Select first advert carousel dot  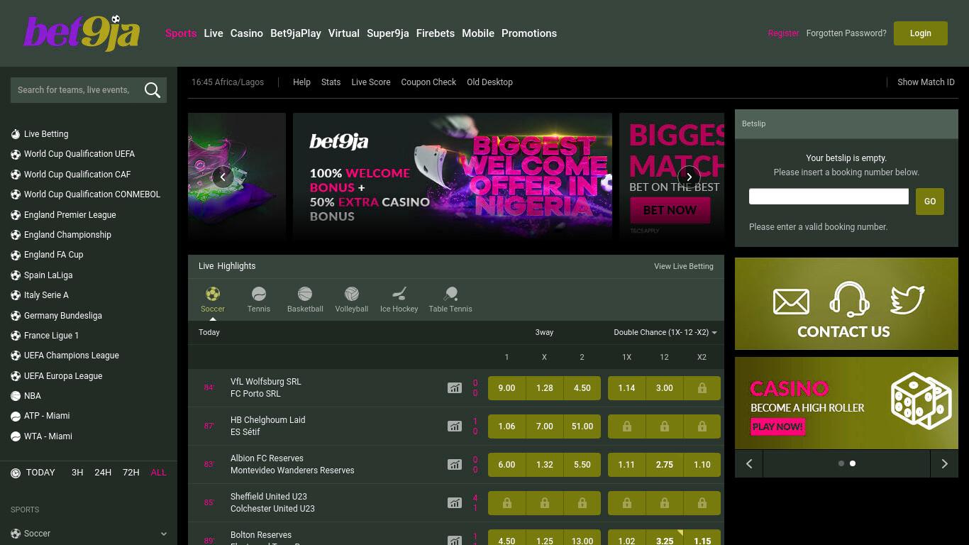[x=841, y=463]
